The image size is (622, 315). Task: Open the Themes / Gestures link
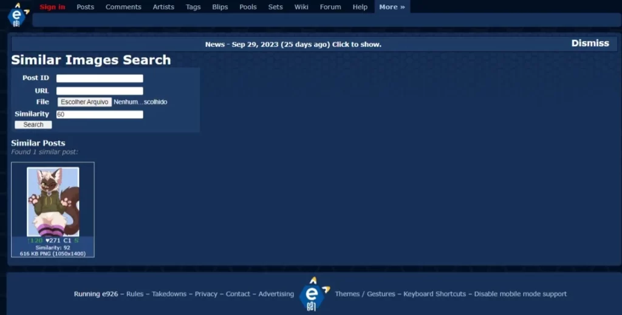pyautogui.click(x=364, y=294)
